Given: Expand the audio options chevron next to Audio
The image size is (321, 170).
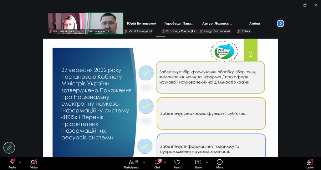Looking at the screenshot, I should coord(20,162).
